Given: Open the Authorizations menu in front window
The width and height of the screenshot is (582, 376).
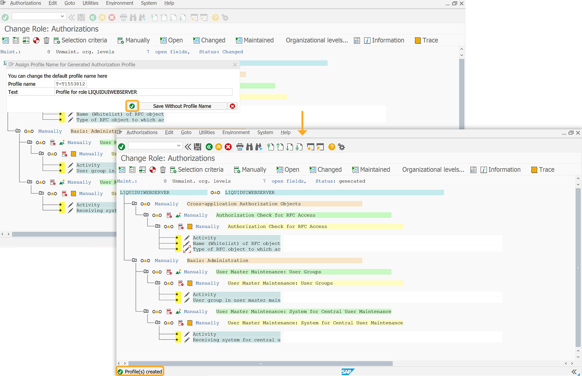Looking at the screenshot, I should (142, 132).
